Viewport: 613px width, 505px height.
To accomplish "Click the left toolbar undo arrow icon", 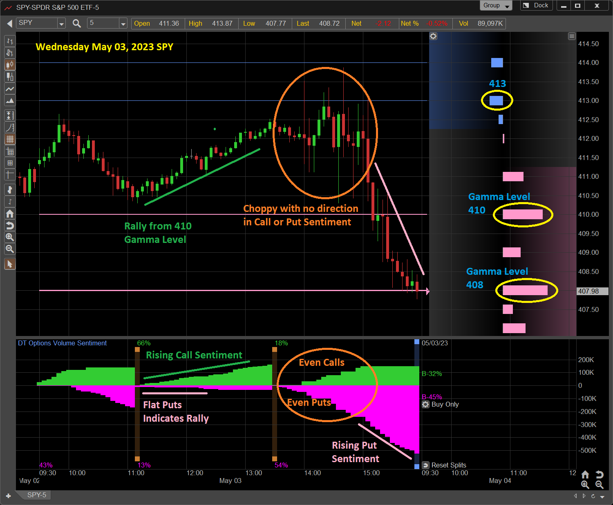I will tap(10, 225).
